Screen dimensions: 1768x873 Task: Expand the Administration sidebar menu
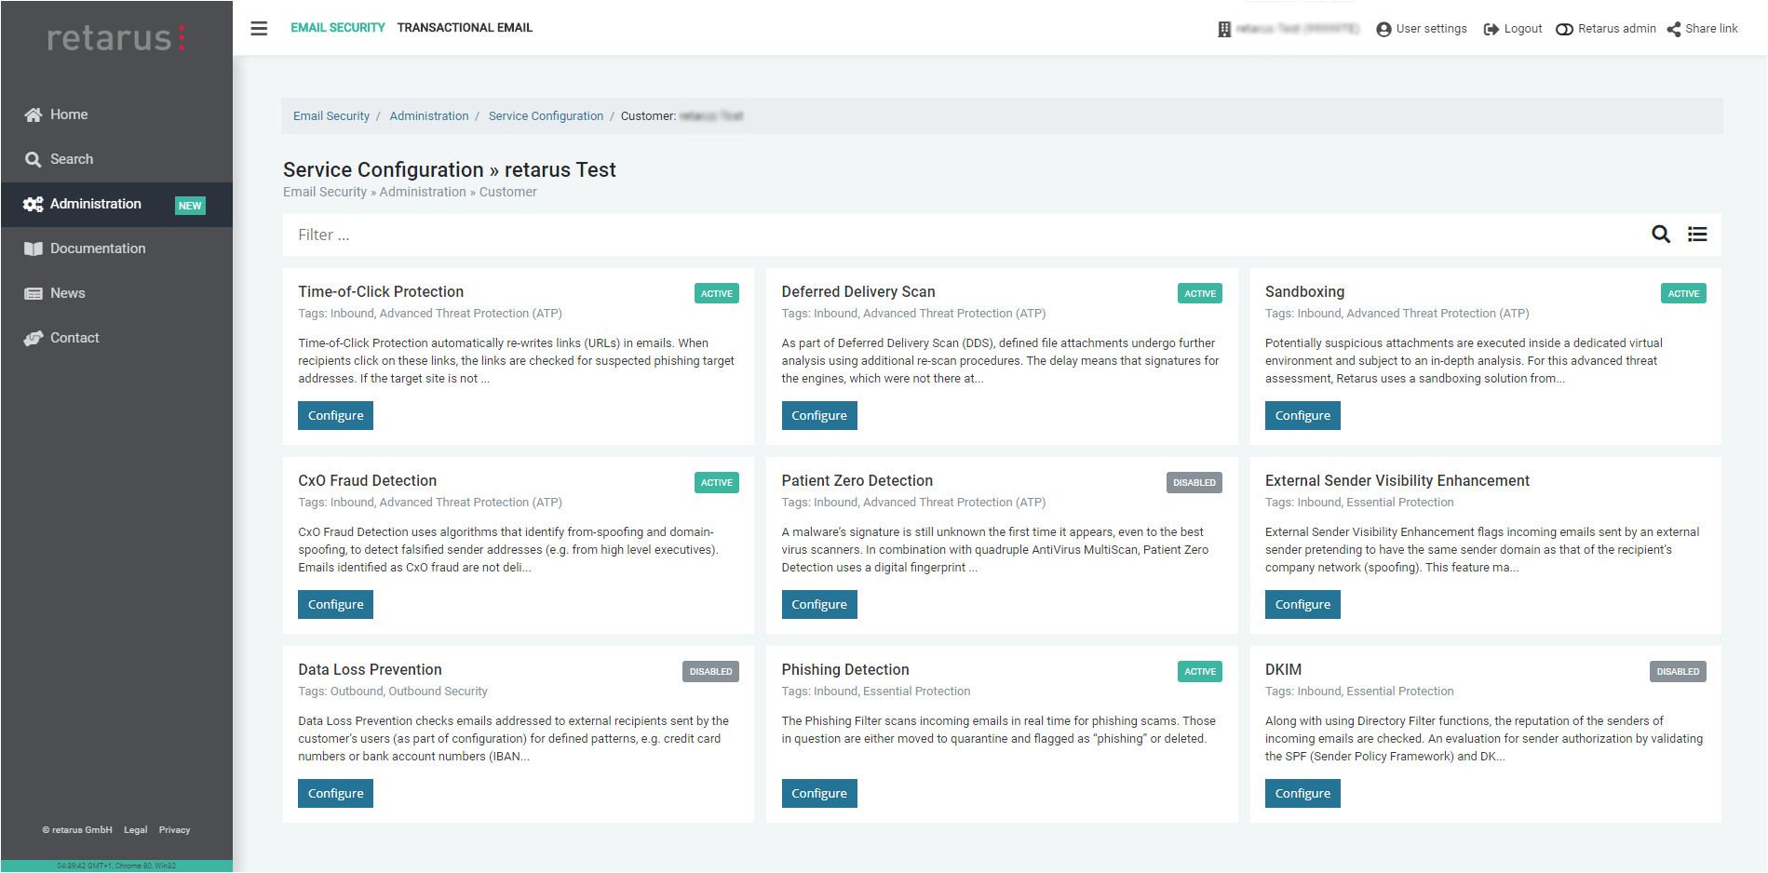[96, 204]
